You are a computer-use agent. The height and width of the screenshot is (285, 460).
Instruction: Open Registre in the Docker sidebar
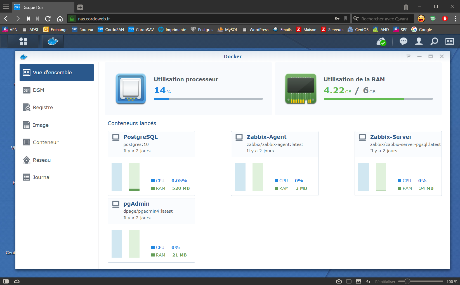pos(56,108)
